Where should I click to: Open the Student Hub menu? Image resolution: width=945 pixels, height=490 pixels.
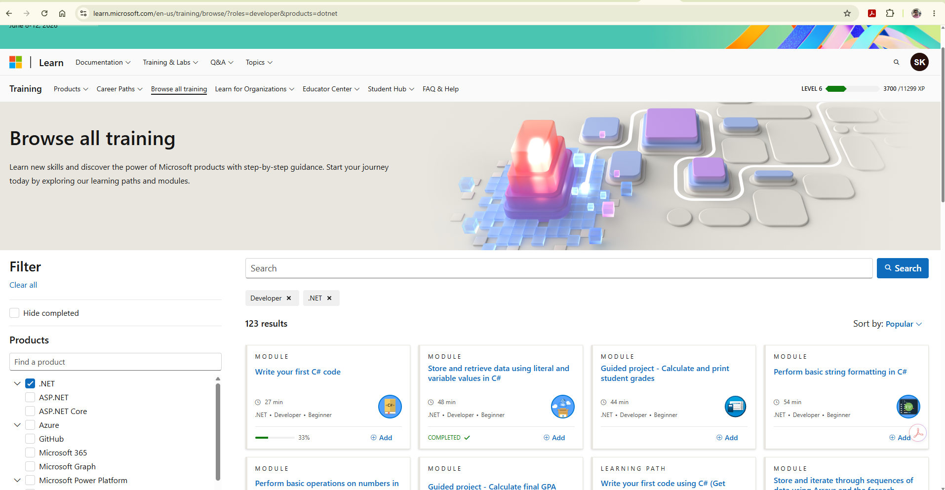(391, 89)
